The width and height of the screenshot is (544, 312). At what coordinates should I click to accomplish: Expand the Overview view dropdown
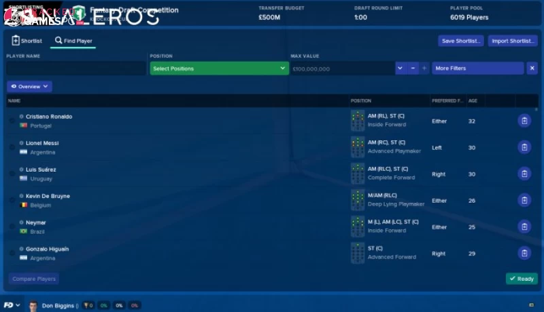(29, 87)
